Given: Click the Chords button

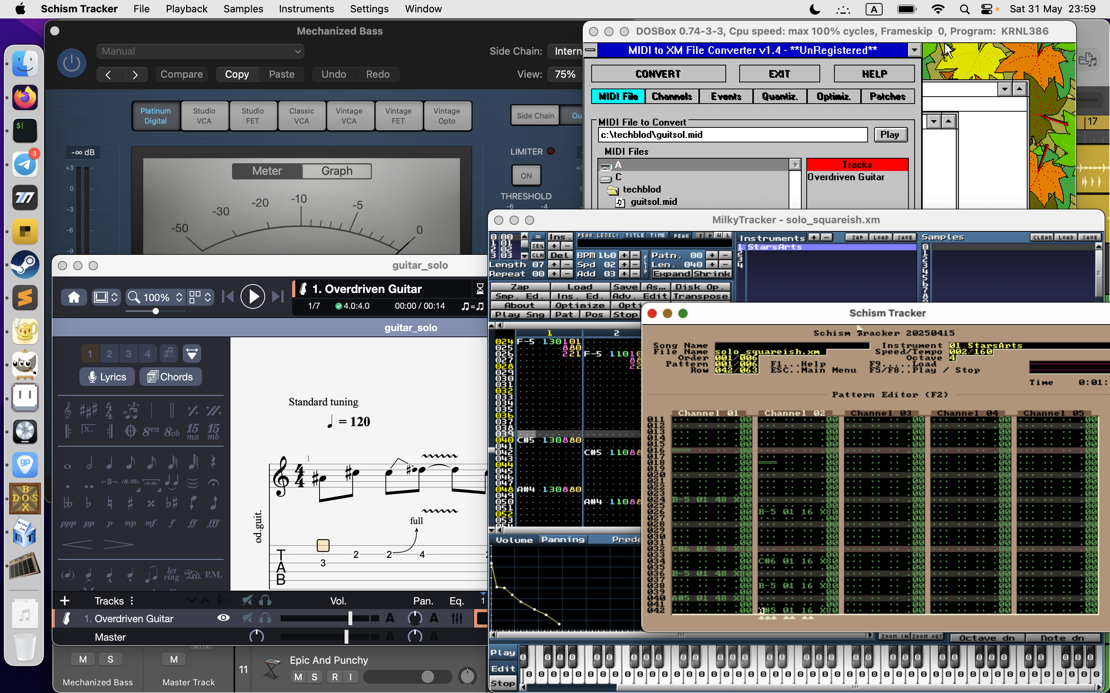Looking at the screenshot, I should [170, 377].
